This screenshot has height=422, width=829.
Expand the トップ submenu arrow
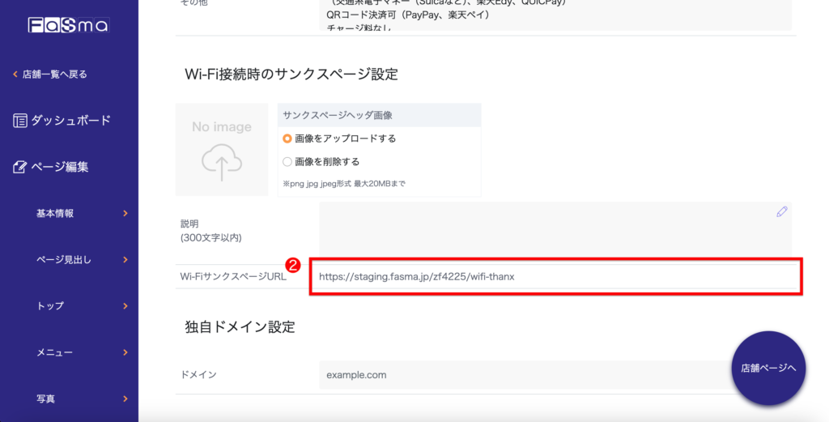(125, 306)
